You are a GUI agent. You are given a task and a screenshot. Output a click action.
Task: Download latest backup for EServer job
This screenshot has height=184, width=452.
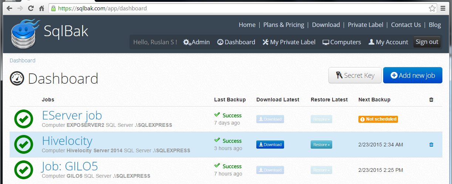pos(270,119)
